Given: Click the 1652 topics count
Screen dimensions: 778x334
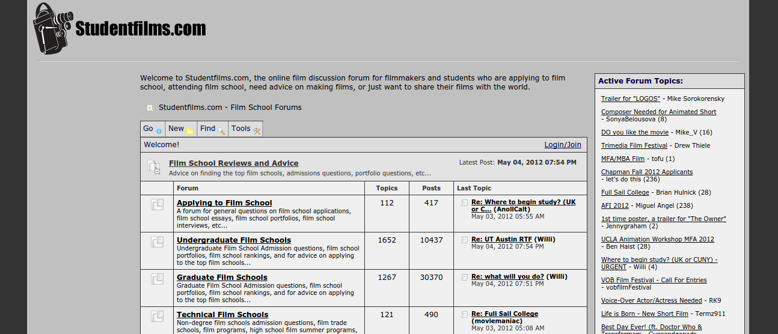Looking at the screenshot, I should point(387,240).
